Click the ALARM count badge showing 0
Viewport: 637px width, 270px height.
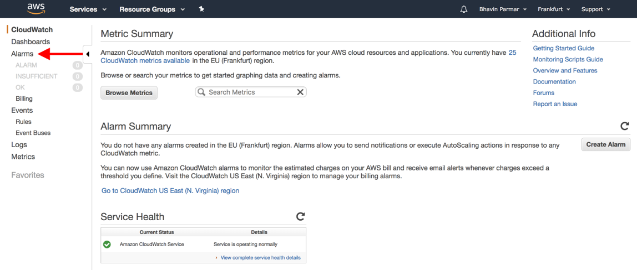pos(78,65)
